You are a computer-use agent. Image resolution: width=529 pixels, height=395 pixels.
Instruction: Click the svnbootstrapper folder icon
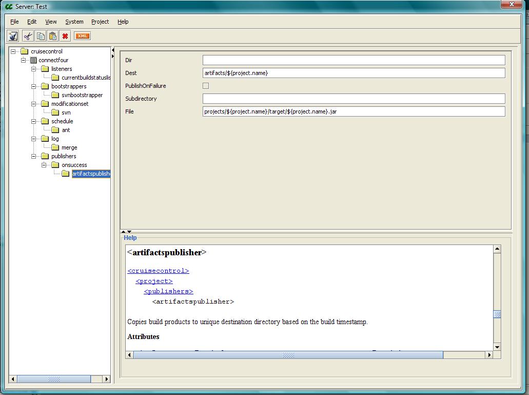(x=55, y=95)
